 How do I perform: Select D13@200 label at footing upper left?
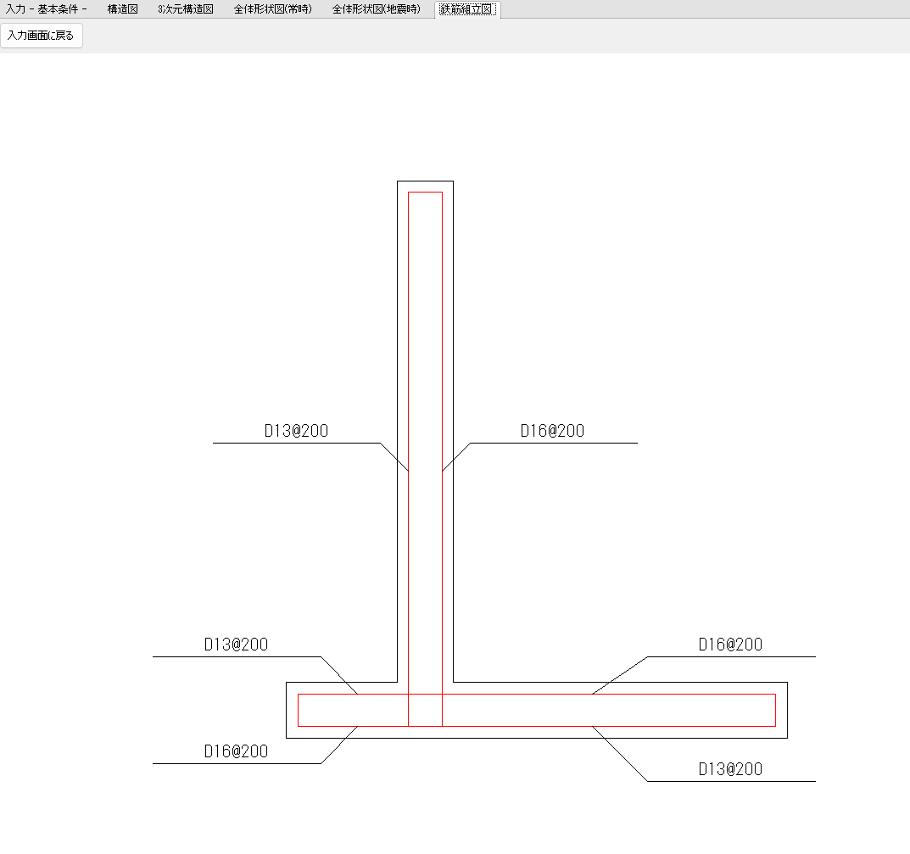click(236, 645)
